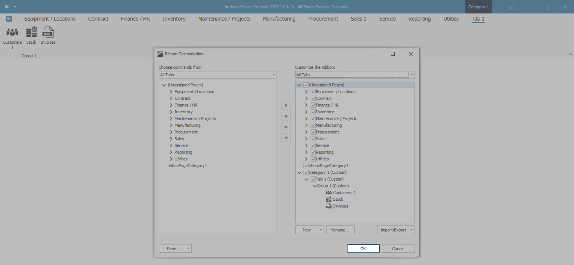Open the Maintenance / Projects ribbon tab
The width and height of the screenshot is (574, 265).
[x=224, y=19]
